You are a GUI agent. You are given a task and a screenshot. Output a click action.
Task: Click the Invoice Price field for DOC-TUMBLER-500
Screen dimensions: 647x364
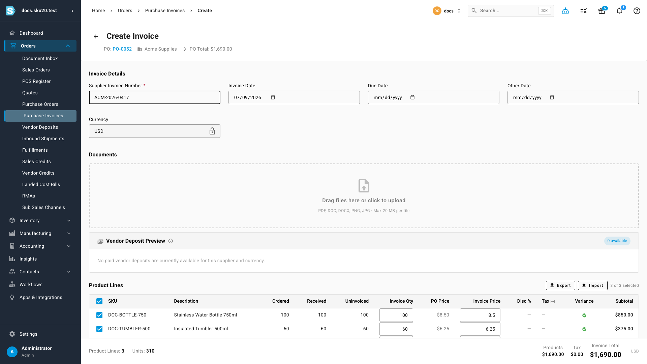[480, 329]
